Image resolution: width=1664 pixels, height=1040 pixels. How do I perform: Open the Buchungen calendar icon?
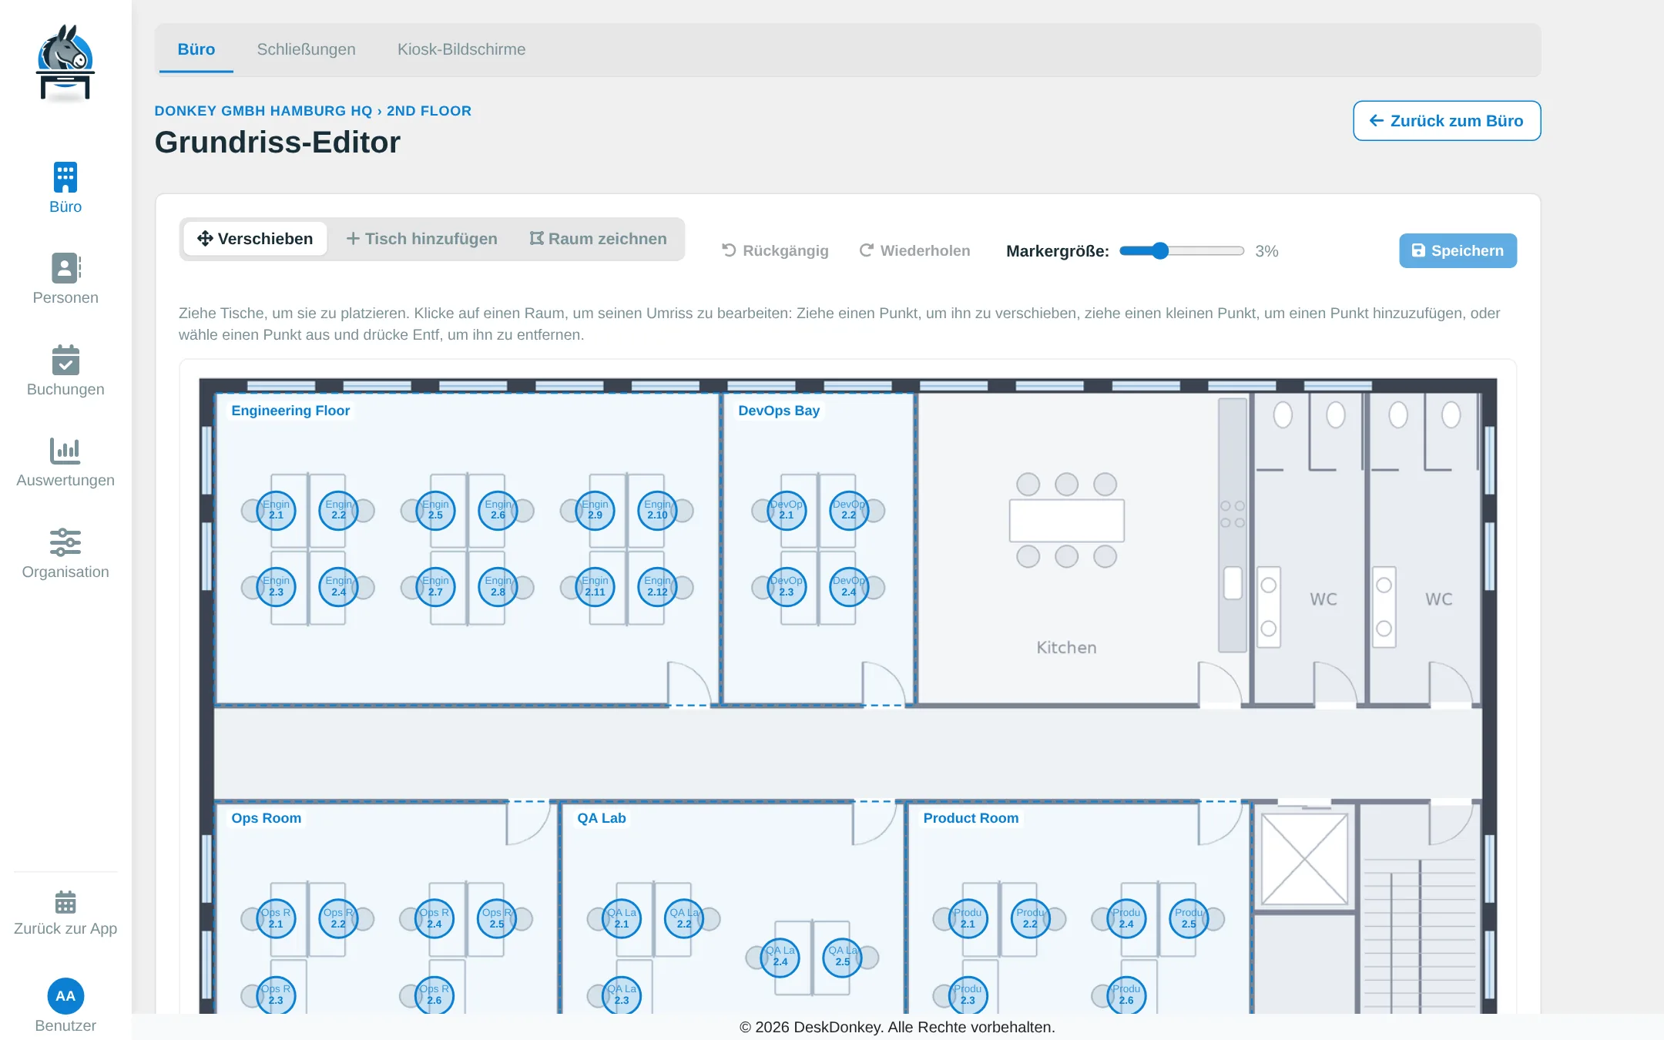coord(65,360)
